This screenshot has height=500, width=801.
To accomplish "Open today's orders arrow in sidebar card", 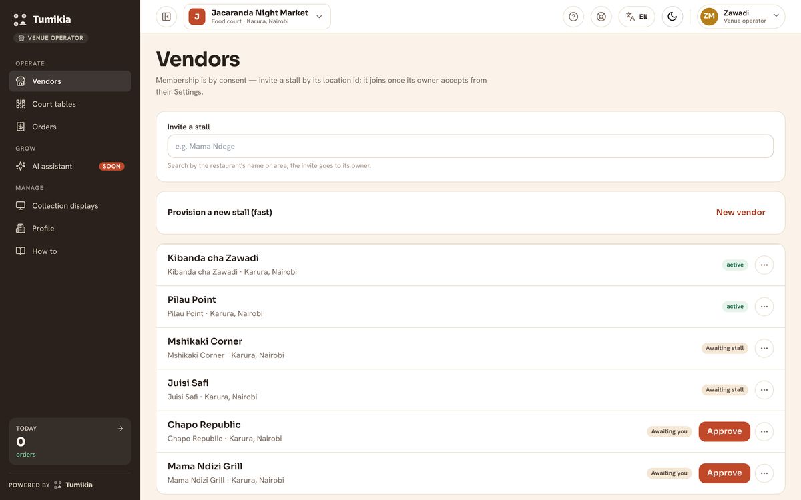I will (x=120, y=429).
